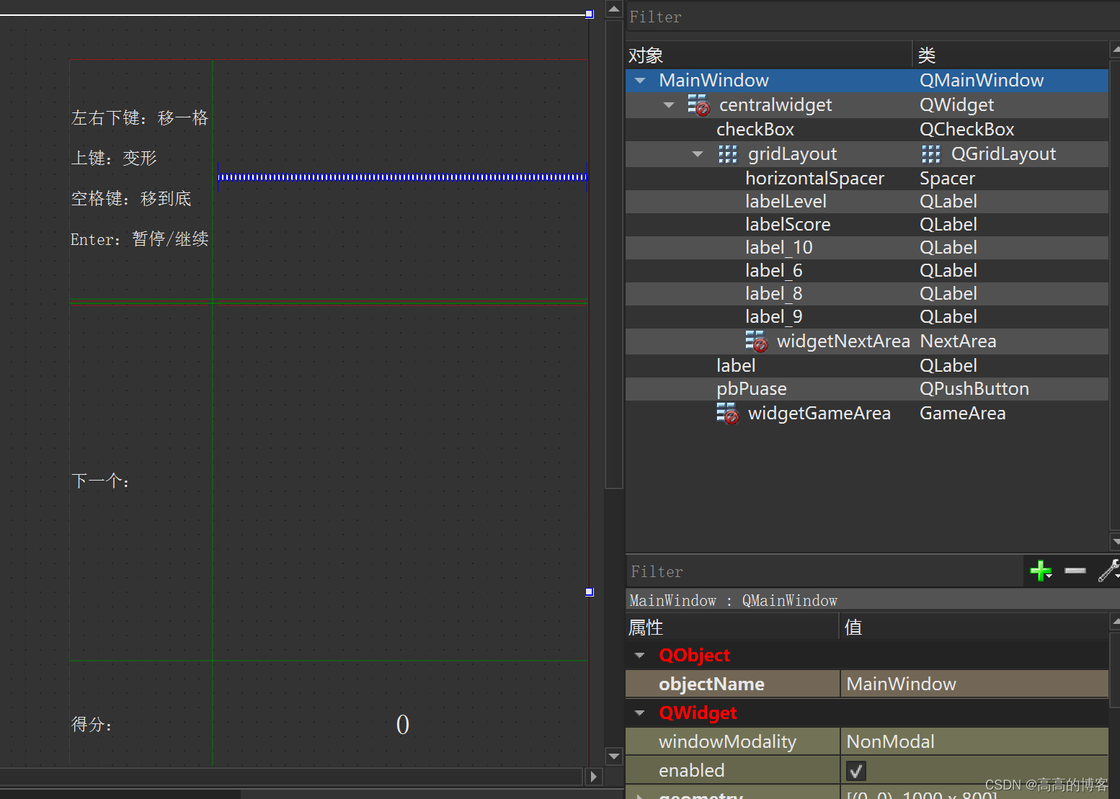Click the minus remove-property icon
Image resolution: width=1120 pixels, height=799 pixels.
[1075, 571]
